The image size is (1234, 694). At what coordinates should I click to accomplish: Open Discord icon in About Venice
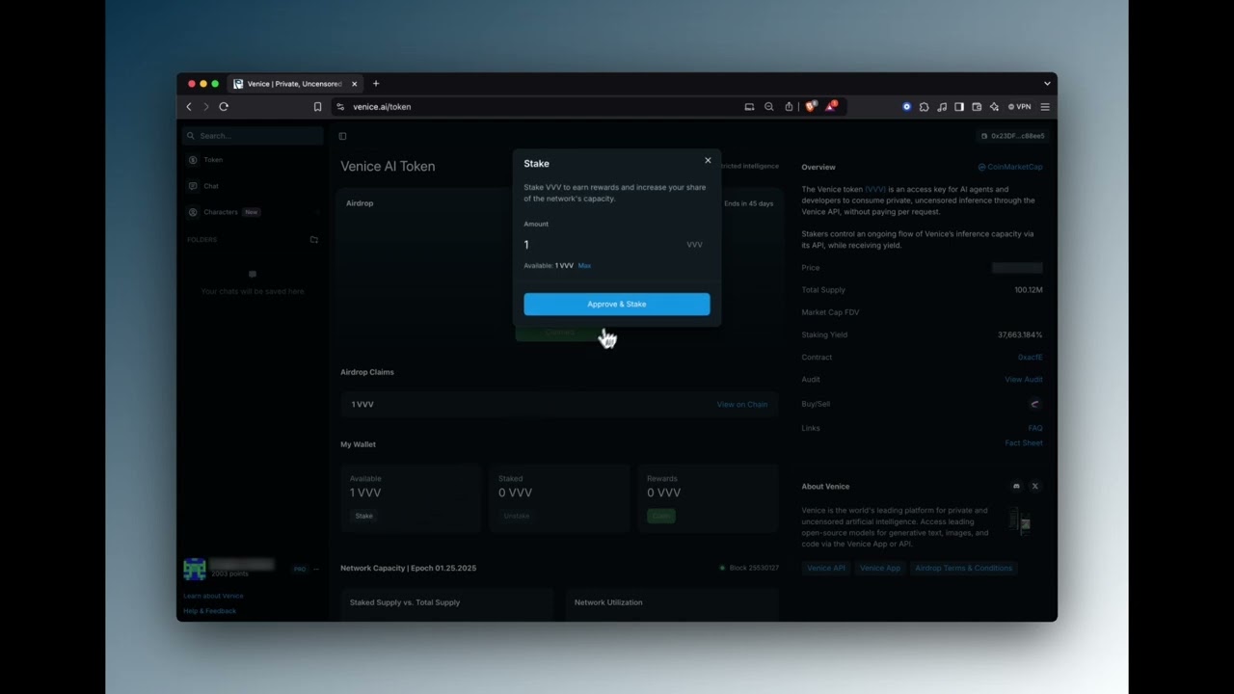(1016, 487)
